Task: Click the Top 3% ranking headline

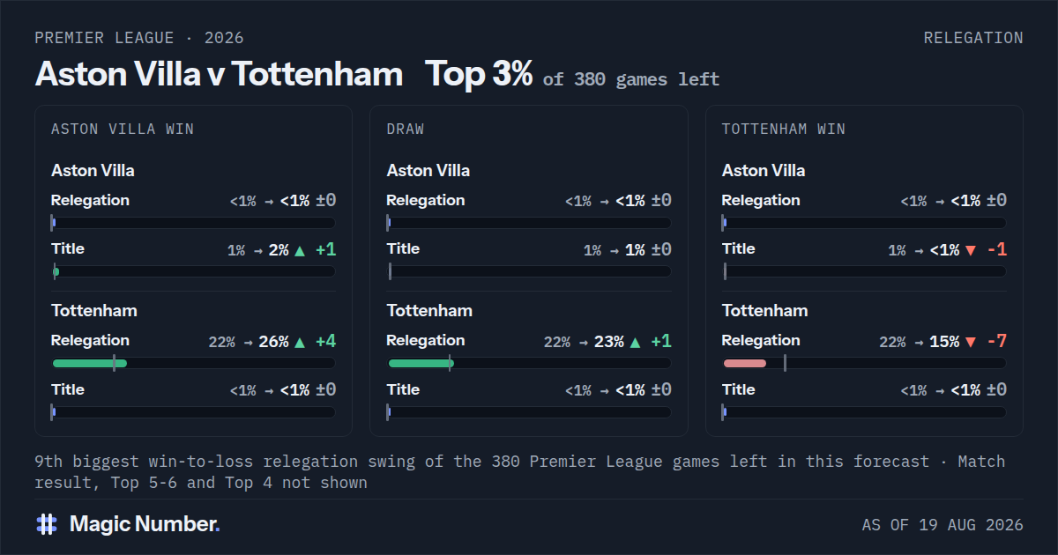Action: coord(479,75)
